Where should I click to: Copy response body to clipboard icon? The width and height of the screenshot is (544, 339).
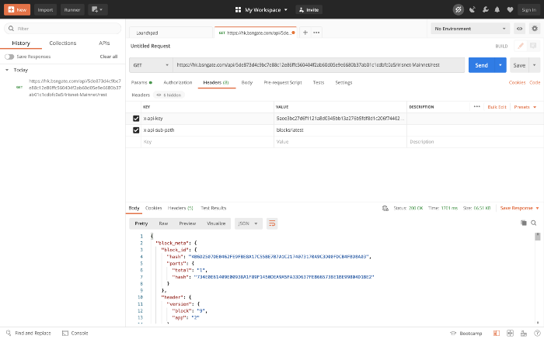pos(524,223)
